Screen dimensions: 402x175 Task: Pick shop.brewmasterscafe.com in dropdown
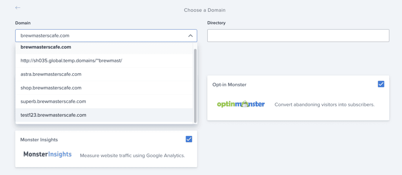(104, 88)
